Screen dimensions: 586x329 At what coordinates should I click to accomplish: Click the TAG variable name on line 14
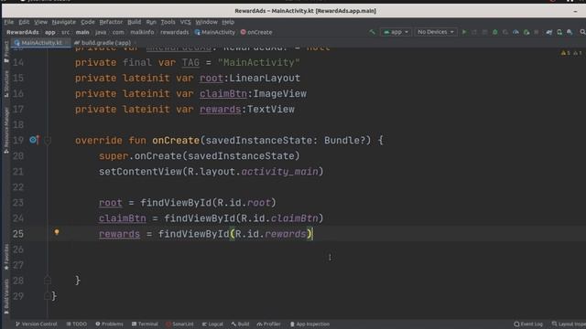(x=190, y=62)
